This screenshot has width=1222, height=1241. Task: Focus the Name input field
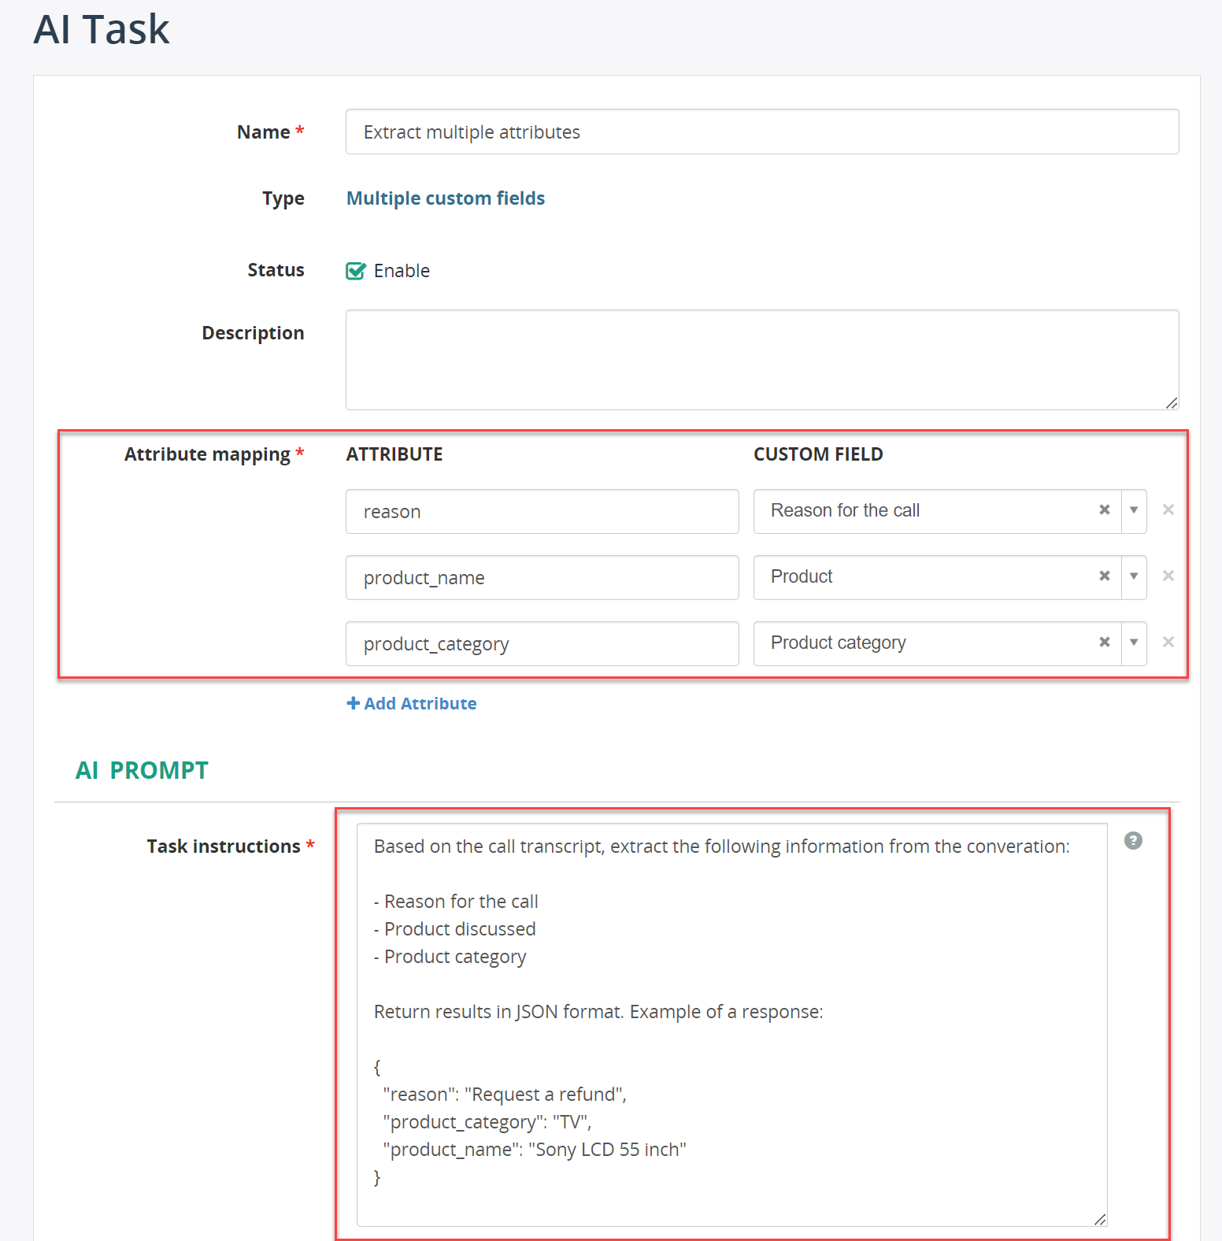762,132
